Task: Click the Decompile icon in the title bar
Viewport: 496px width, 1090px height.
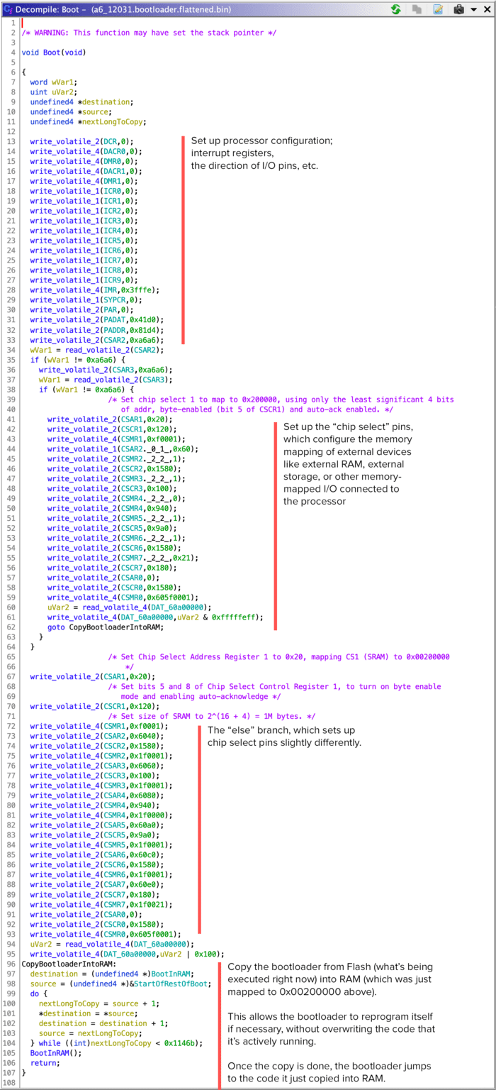Action: pos(8,9)
